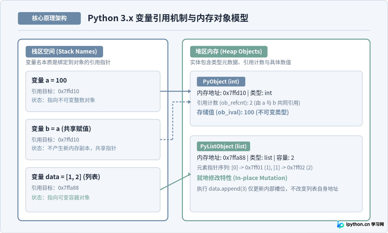Click the ipython.cn logo icon
Image resolution: width=388 pixels, height=233 pixels.
pos(341,225)
